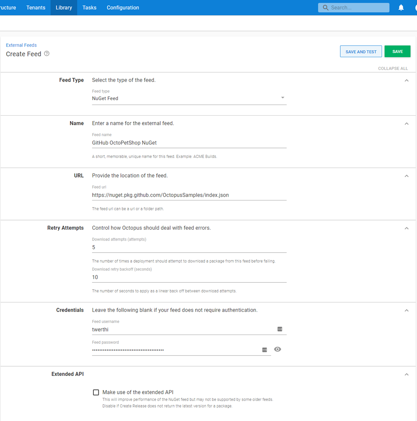The image size is (417, 421).
Task: Reveal the Feed password with the eye icon
Action: [x=277, y=349]
